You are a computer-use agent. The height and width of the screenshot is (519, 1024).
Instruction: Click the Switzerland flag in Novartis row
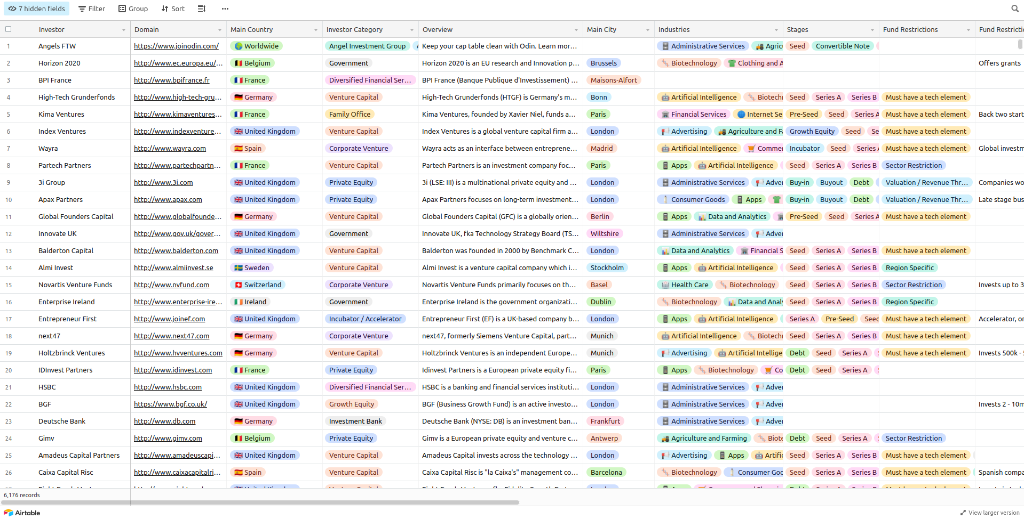(x=239, y=285)
